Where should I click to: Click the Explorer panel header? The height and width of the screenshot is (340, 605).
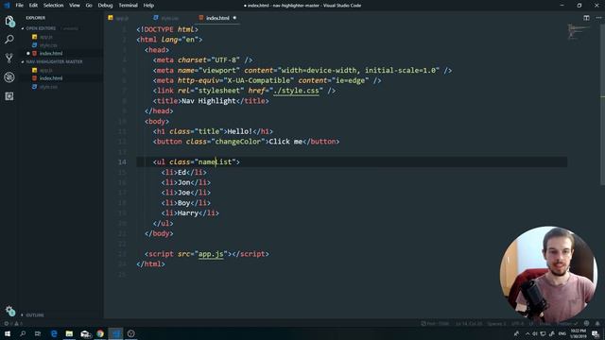(x=36, y=18)
